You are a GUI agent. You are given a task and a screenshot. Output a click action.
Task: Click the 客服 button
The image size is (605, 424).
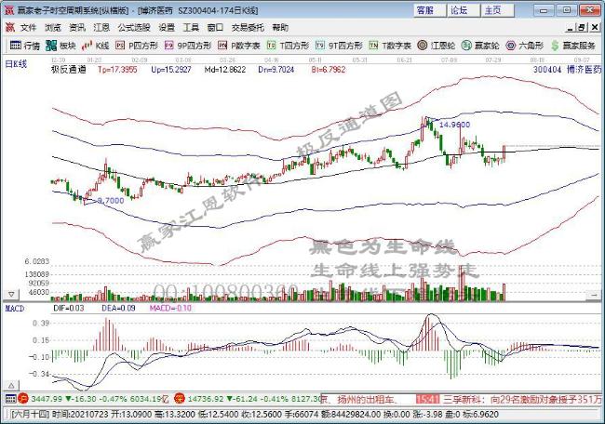(x=430, y=10)
